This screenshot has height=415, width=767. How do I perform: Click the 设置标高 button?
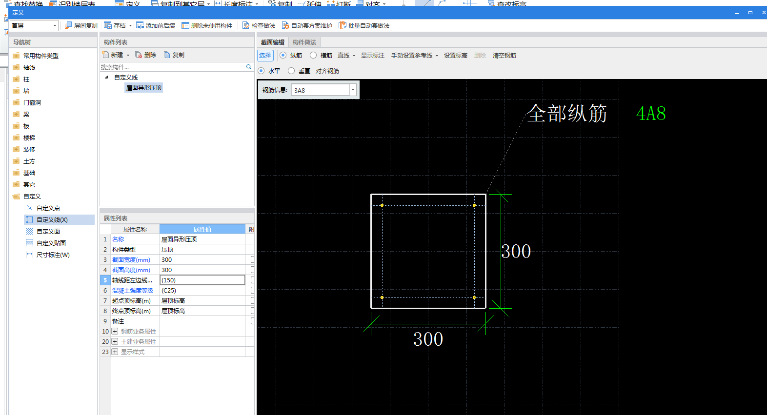(x=456, y=56)
